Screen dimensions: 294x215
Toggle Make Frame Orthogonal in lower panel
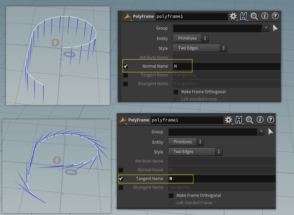(x=171, y=195)
